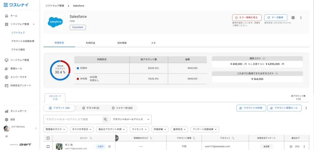Image resolution: width=314 pixels, height=150 pixels.
Task: Sort by メンバー column arrows
Action: coord(91,138)
